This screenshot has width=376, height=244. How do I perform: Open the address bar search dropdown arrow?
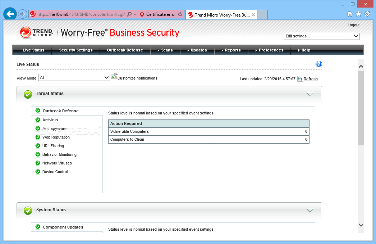tap(135, 14)
